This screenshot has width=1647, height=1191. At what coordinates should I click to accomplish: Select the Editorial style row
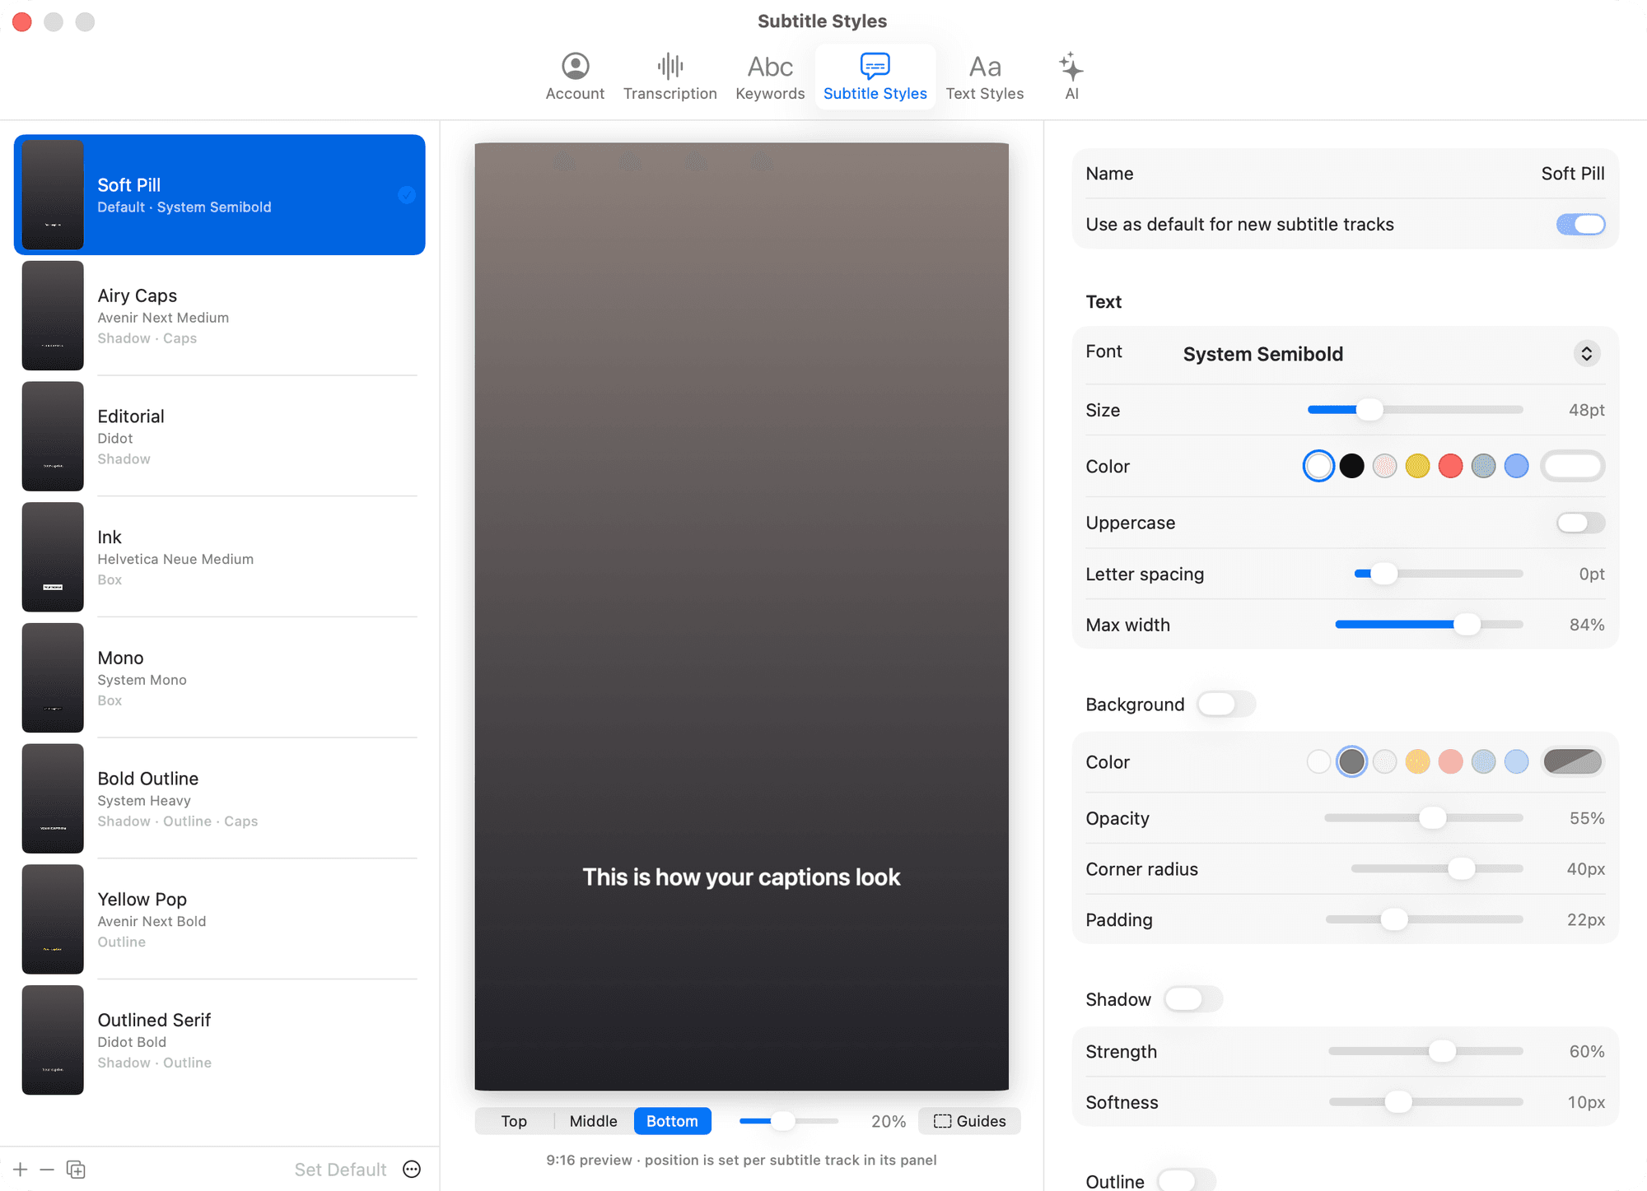tap(219, 436)
